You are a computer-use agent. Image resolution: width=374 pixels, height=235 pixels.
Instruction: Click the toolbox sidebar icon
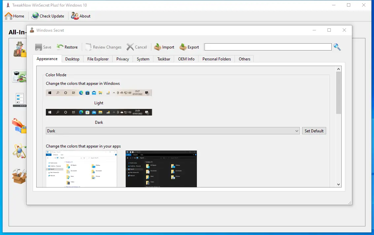(x=19, y=177)
